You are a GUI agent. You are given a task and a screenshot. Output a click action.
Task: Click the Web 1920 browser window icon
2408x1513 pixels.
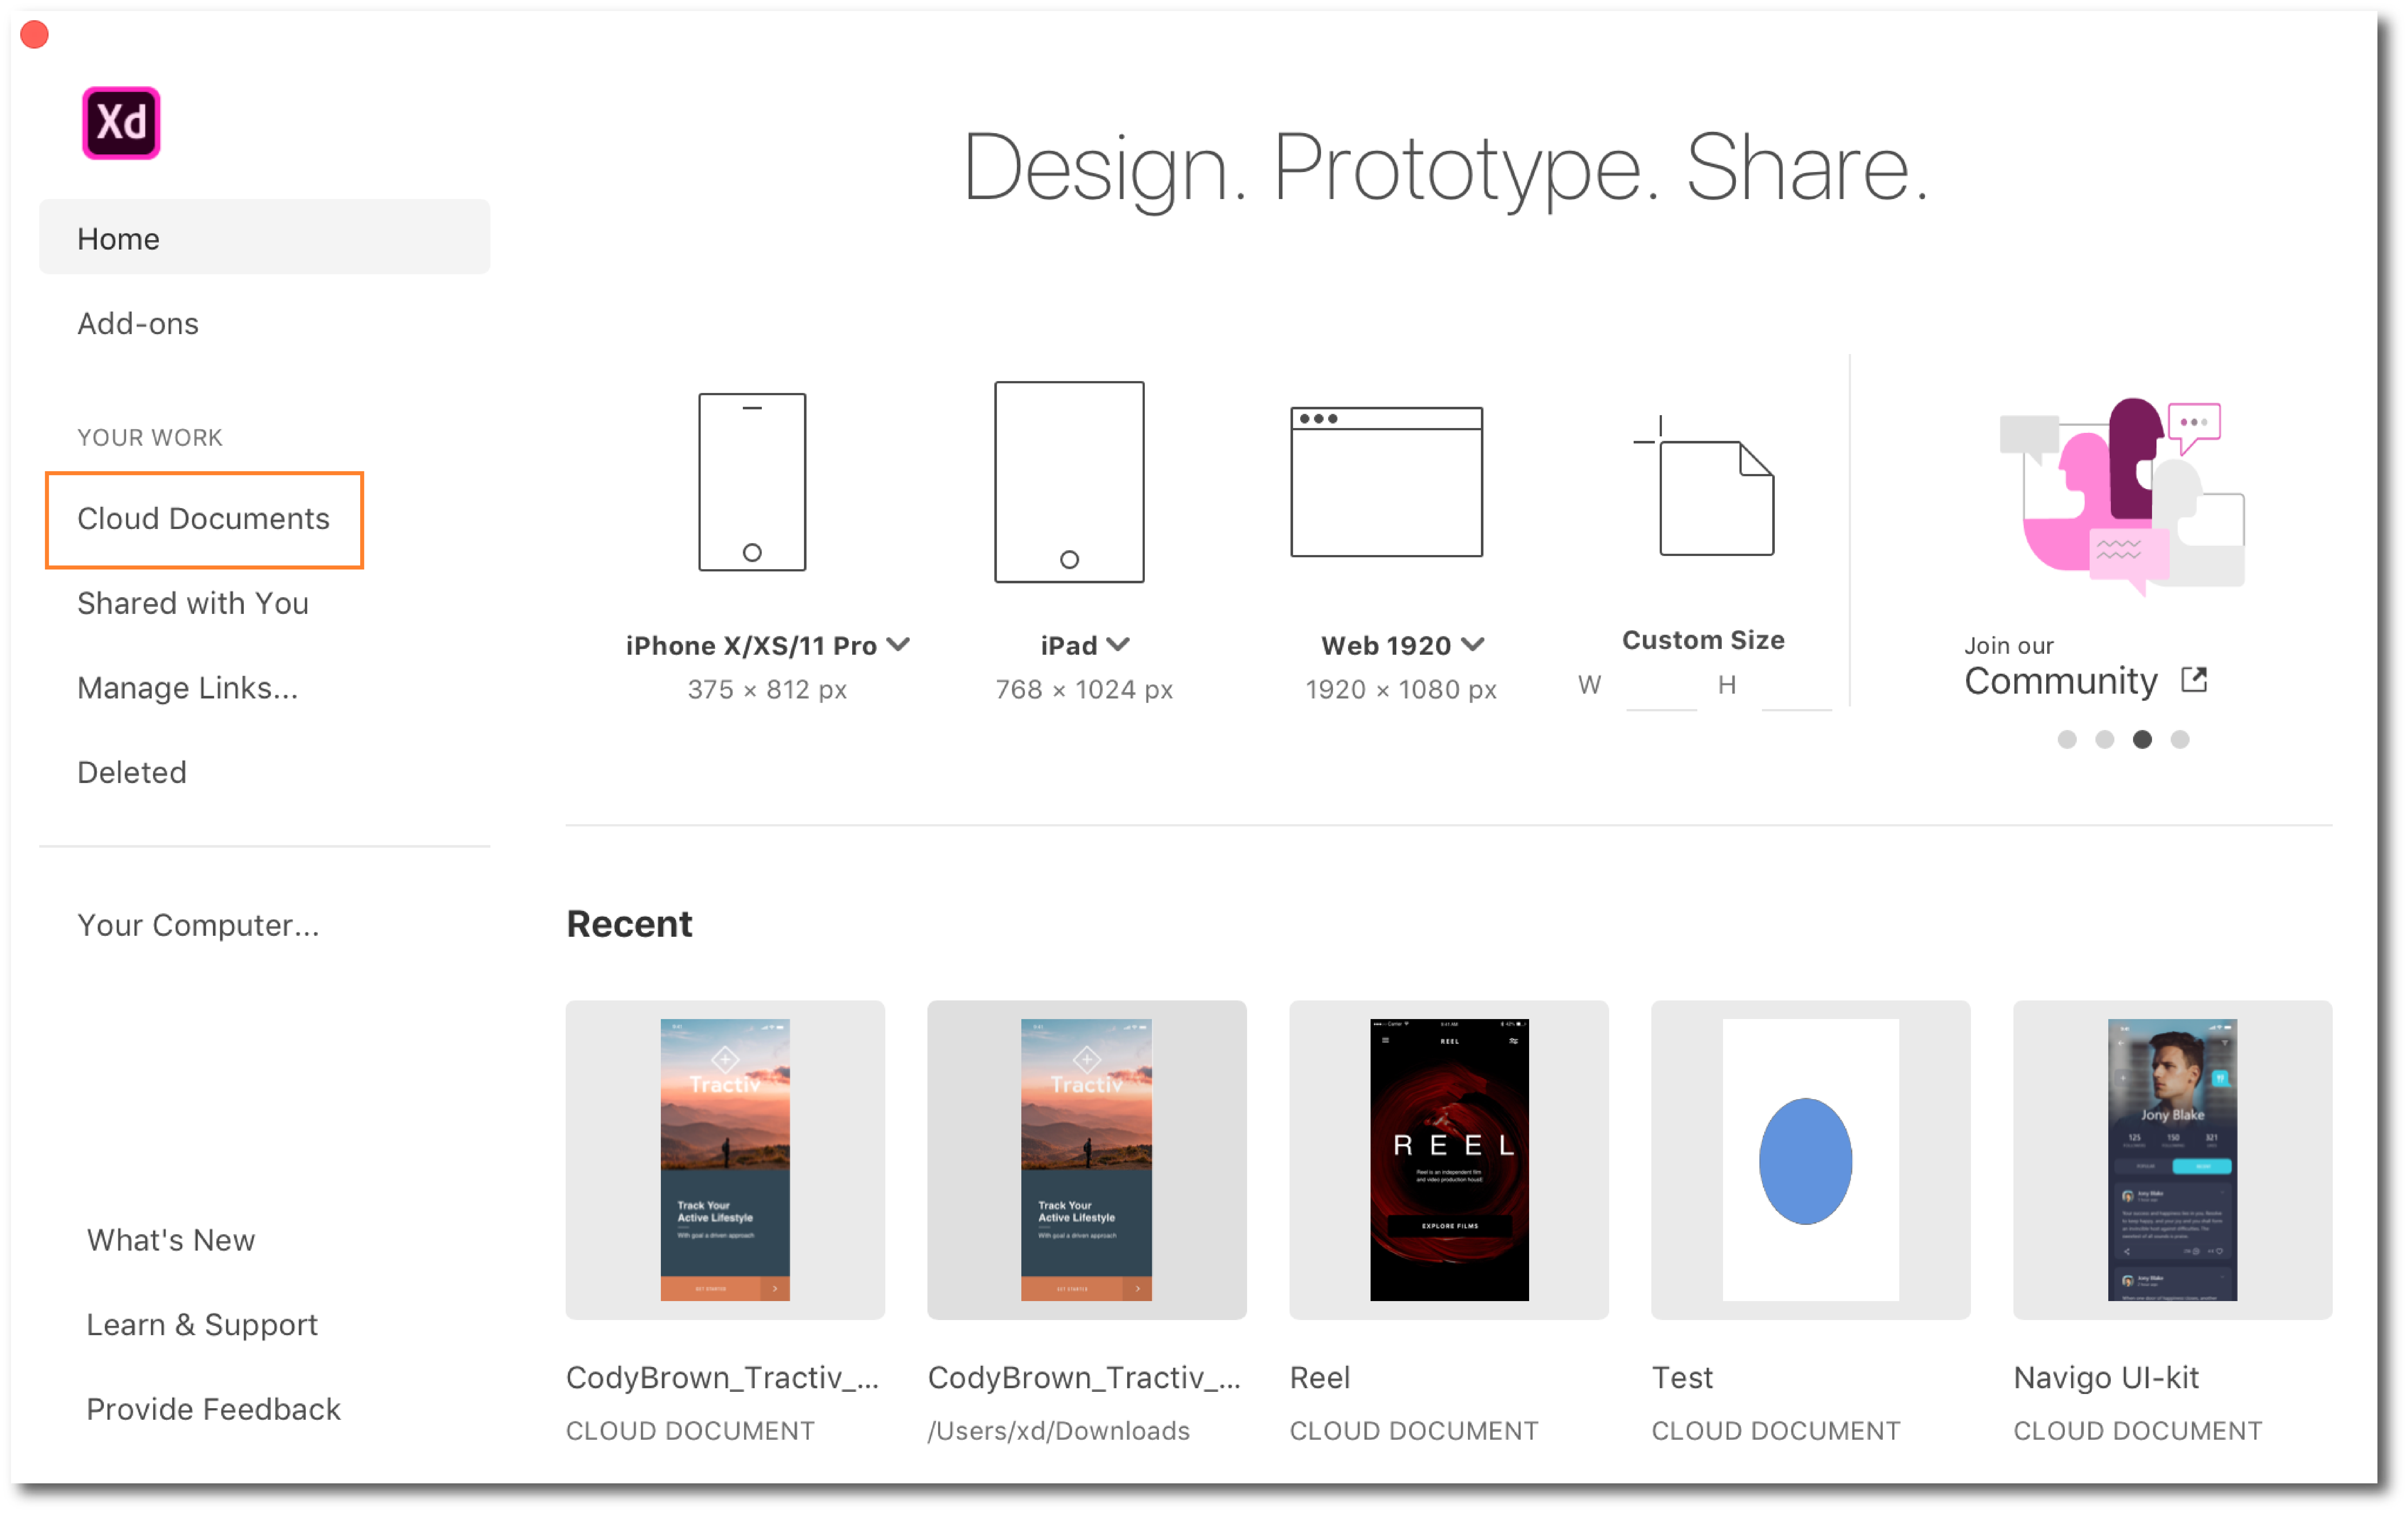pyautogui.click(x=1386, y=481)
